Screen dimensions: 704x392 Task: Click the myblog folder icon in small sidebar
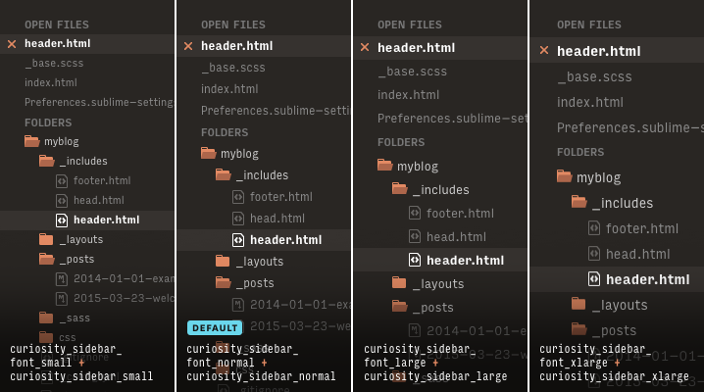click(x=32, y=141)
